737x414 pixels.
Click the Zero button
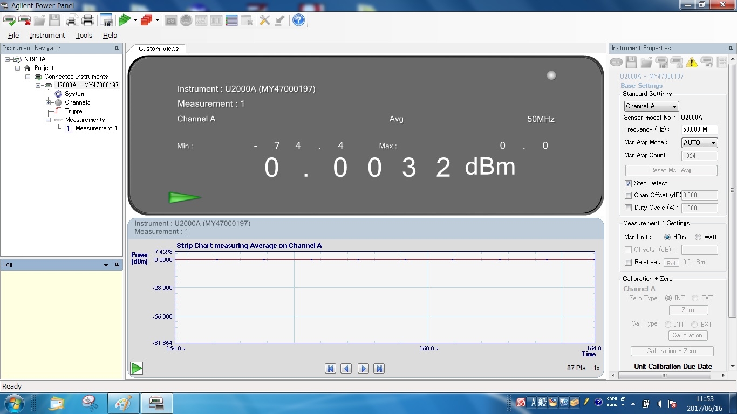688,310
